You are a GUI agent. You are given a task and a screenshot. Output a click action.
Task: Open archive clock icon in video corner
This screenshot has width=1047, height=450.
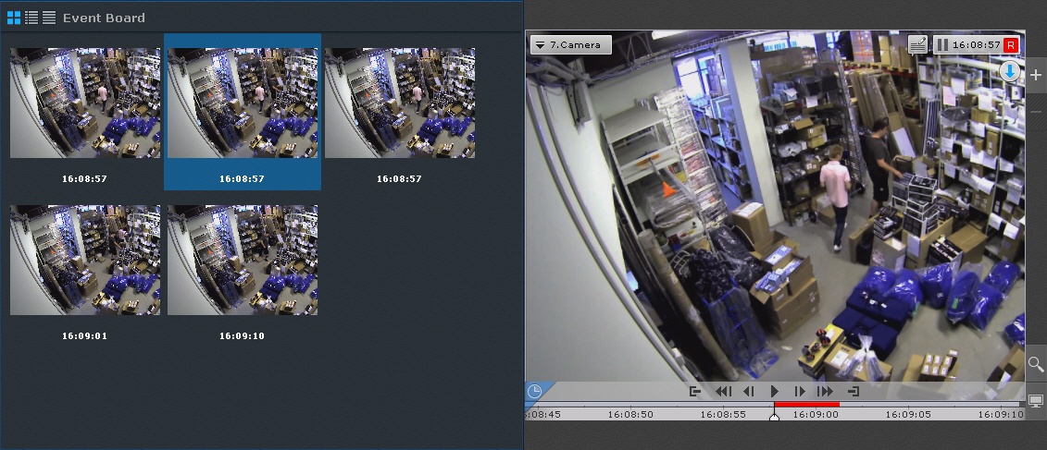535,391
